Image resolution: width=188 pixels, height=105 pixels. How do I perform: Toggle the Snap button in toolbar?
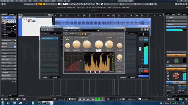[x=102, y=4]
